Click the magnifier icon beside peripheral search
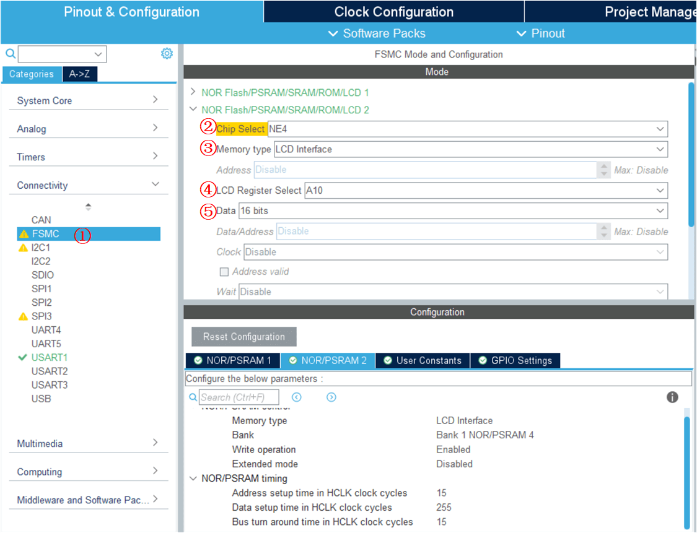Image resolution: width=697 pixels, height=533 pixels. pos(11,54)
